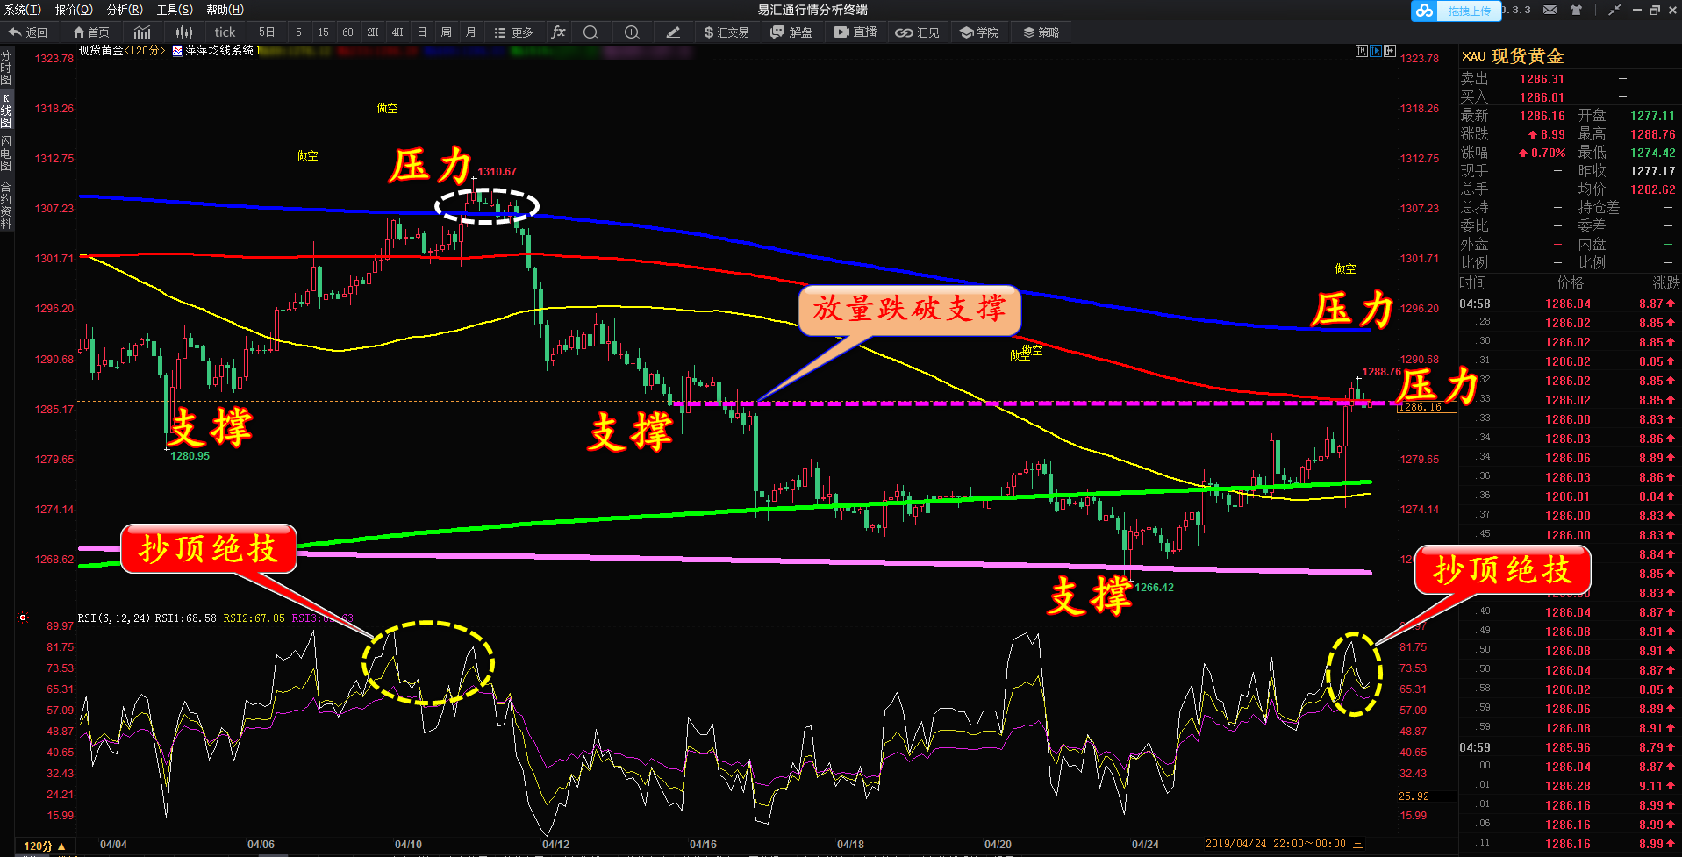This screenshot has width=1682, height=857.
Task: Click the cloud 拖拽上传 upload button
Action: point(1455,11)
